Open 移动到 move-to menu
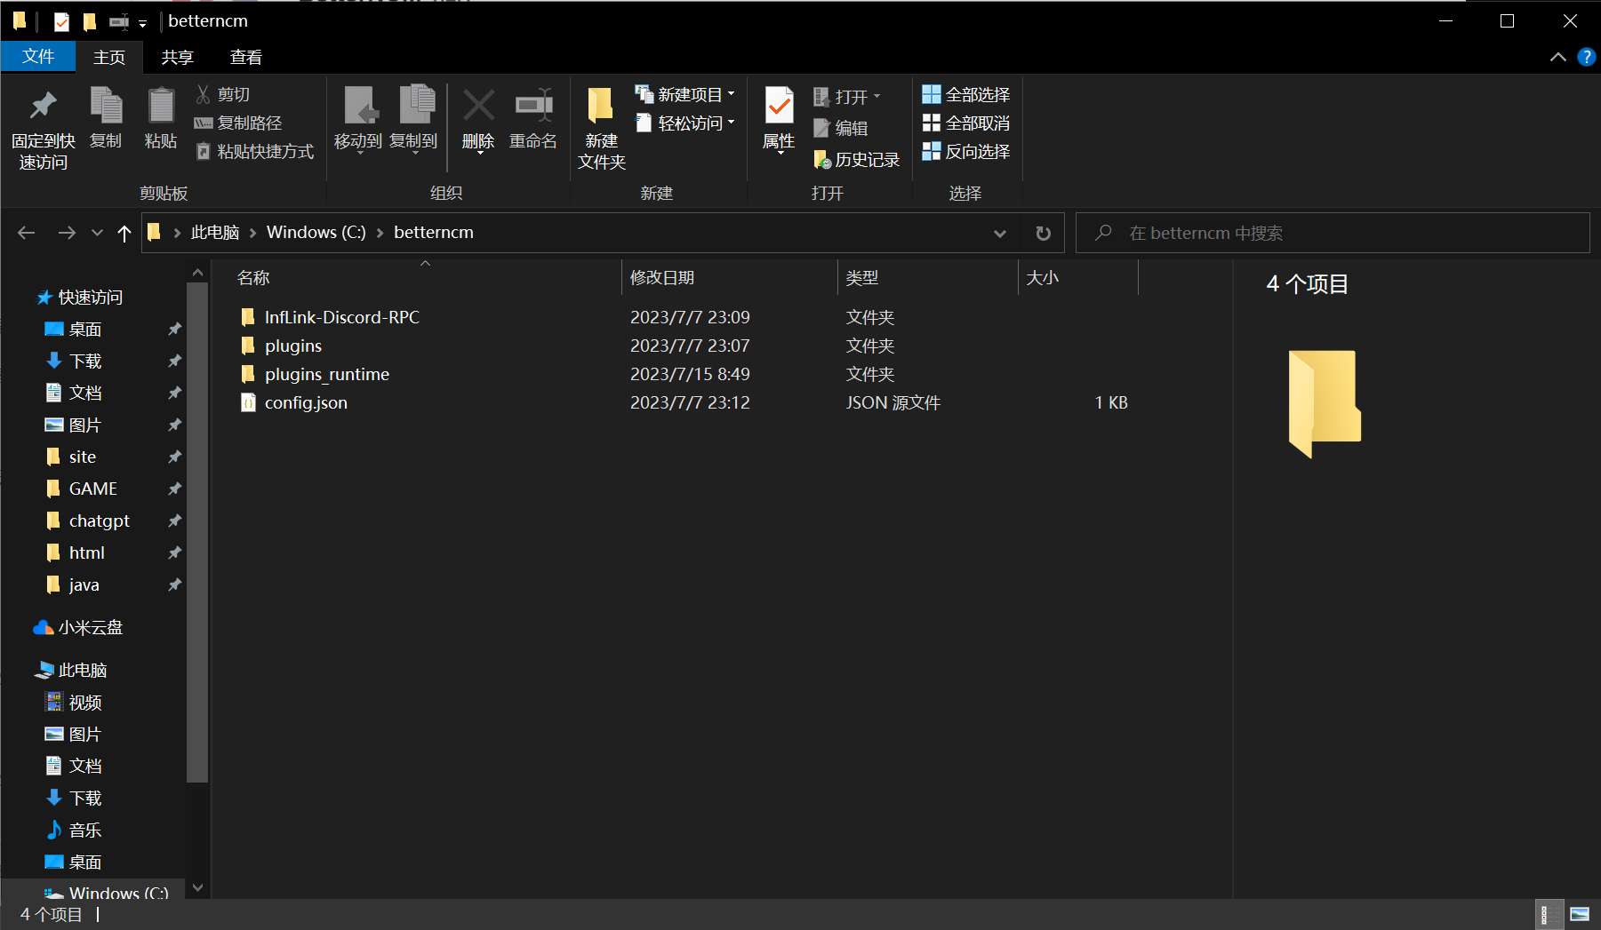1601x930 pixels. pyautogui.click(x=358, y=121)
